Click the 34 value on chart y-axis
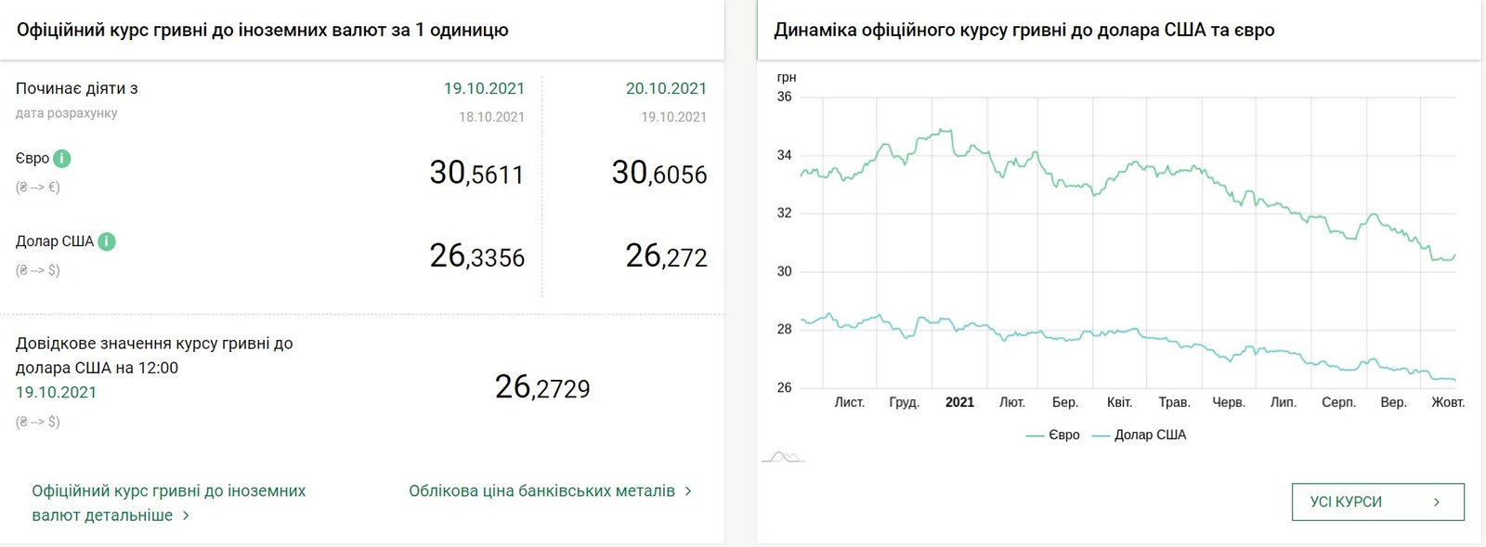 785,155
